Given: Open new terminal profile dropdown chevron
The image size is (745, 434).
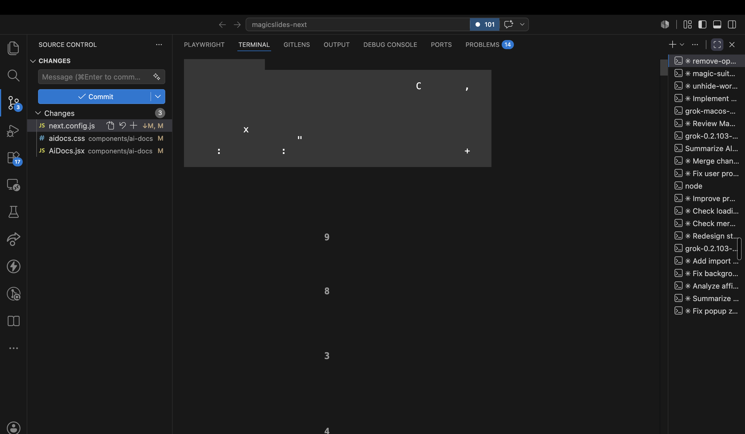Looking at the screenshot, I should 682,45.
